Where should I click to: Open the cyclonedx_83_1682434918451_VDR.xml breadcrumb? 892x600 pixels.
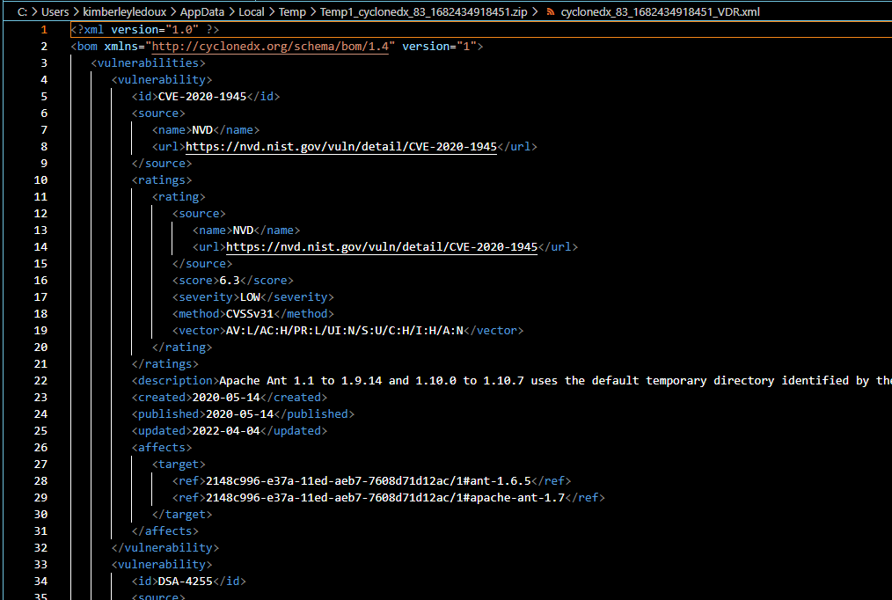click(x=660, y=12)
